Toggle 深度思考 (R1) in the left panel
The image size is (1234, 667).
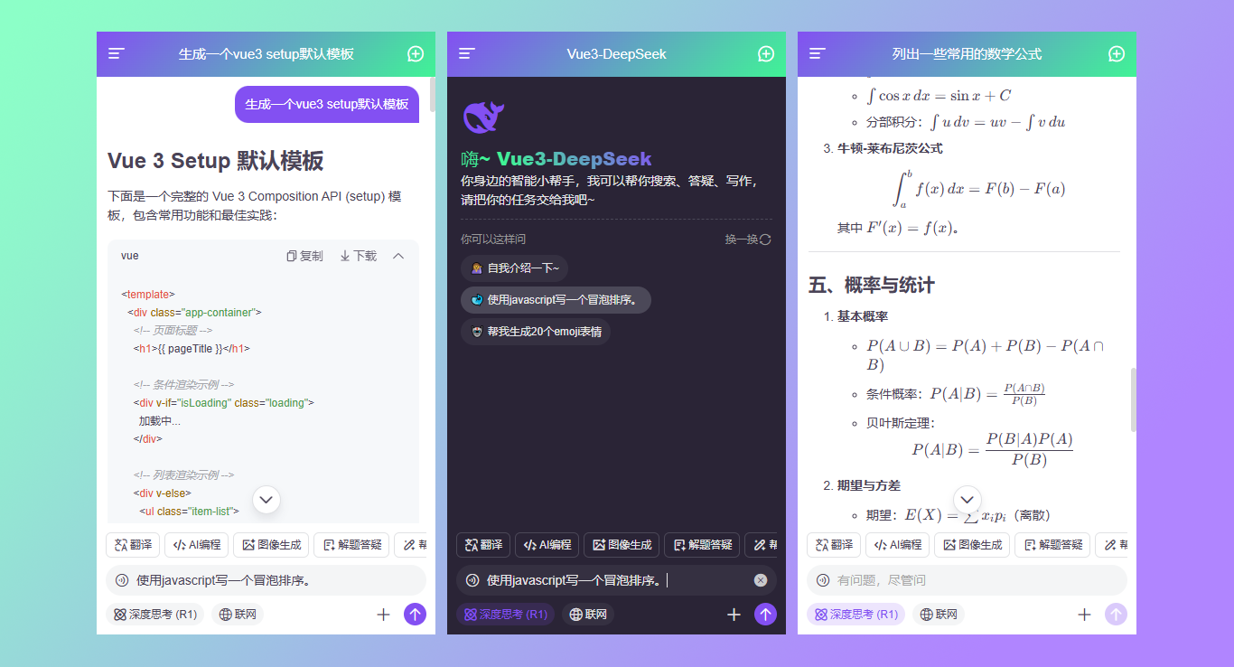pos(154,615)
